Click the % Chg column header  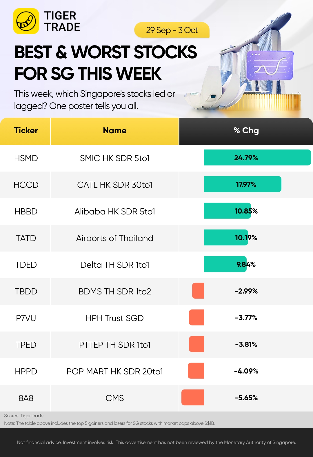pyautogui.click(x=246, y=131)
